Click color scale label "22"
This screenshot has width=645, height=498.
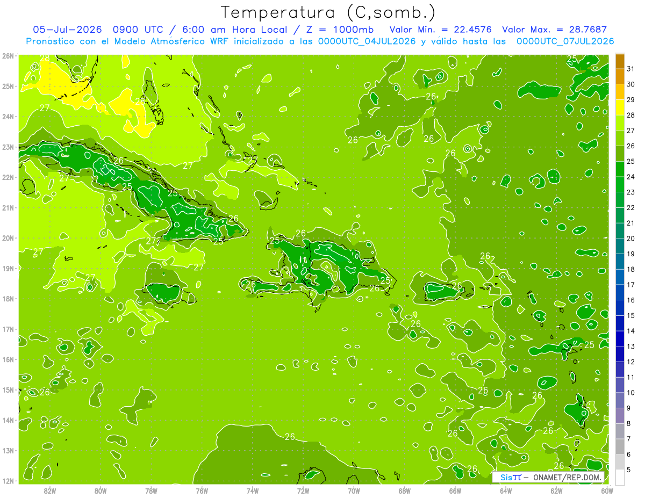pyautogui.click(x=631, y=207)
